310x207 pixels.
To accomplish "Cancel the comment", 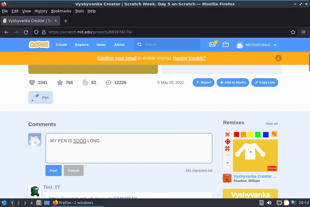I will pyautogui.click(x=73, y=170).
